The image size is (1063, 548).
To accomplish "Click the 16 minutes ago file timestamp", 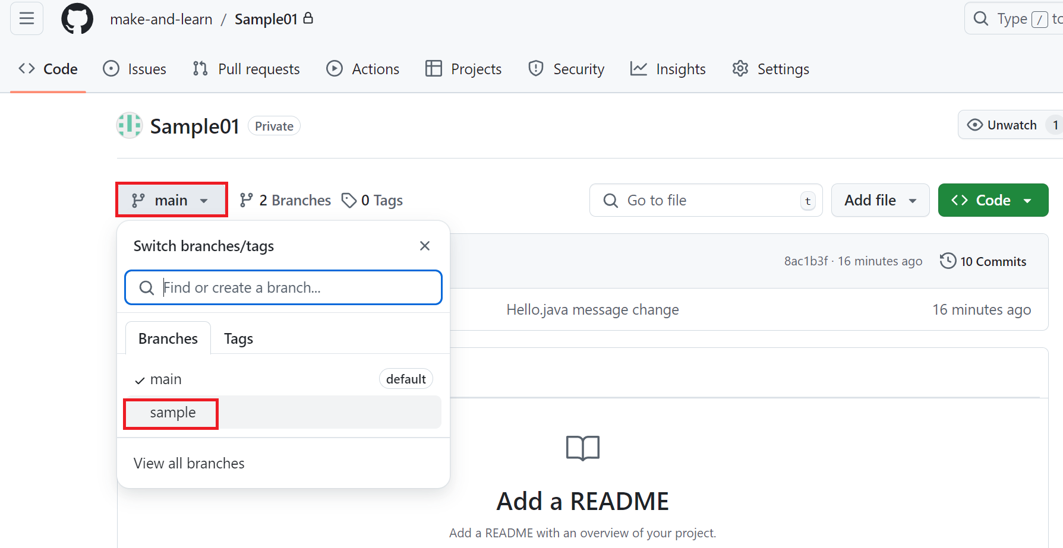I will tap(982, 310).
